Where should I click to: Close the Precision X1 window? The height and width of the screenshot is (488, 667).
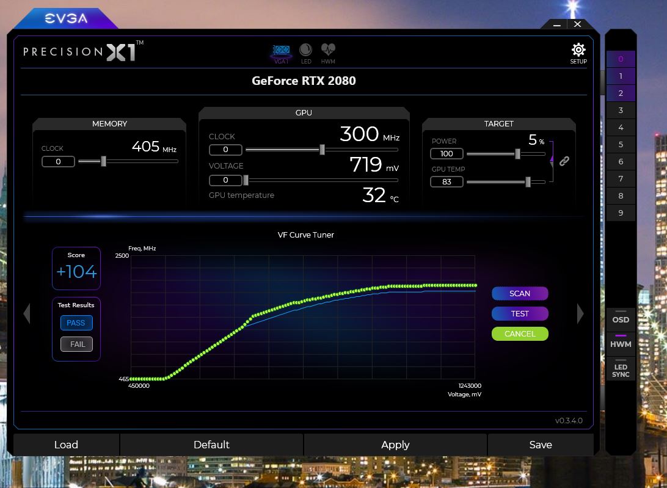577,24
